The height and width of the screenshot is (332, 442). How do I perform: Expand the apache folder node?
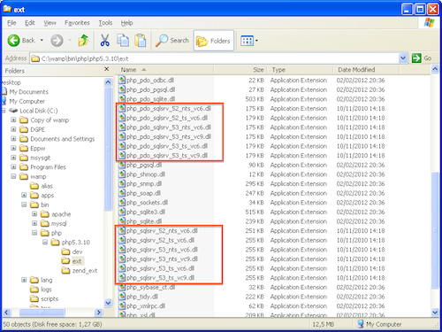click(34, 214)
